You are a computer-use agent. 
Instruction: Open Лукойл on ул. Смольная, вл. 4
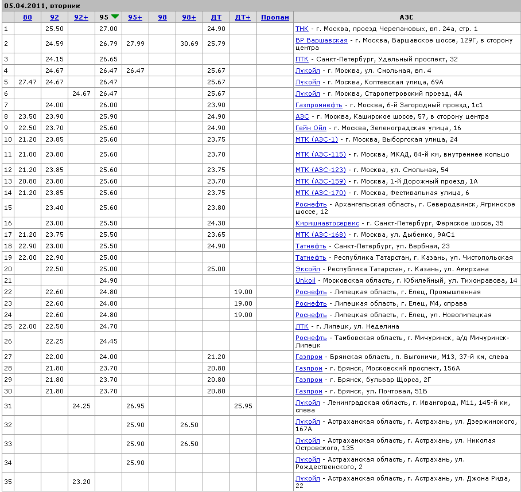pos(308,71)
